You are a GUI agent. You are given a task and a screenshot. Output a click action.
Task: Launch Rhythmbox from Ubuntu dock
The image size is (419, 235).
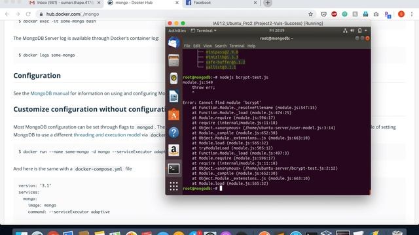tap(173, 78)
